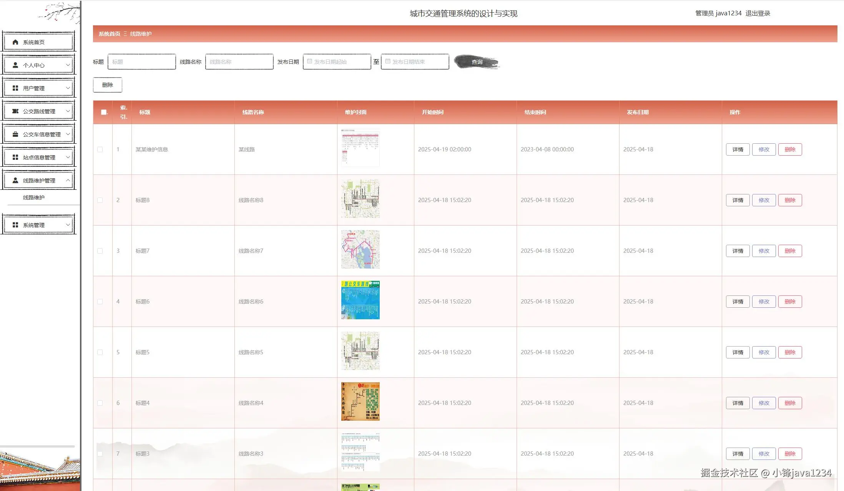844x491 pixels.
Task: Open the 发布日期结束 date picker field
Action: pyautogui.click(x=415, y=62)
